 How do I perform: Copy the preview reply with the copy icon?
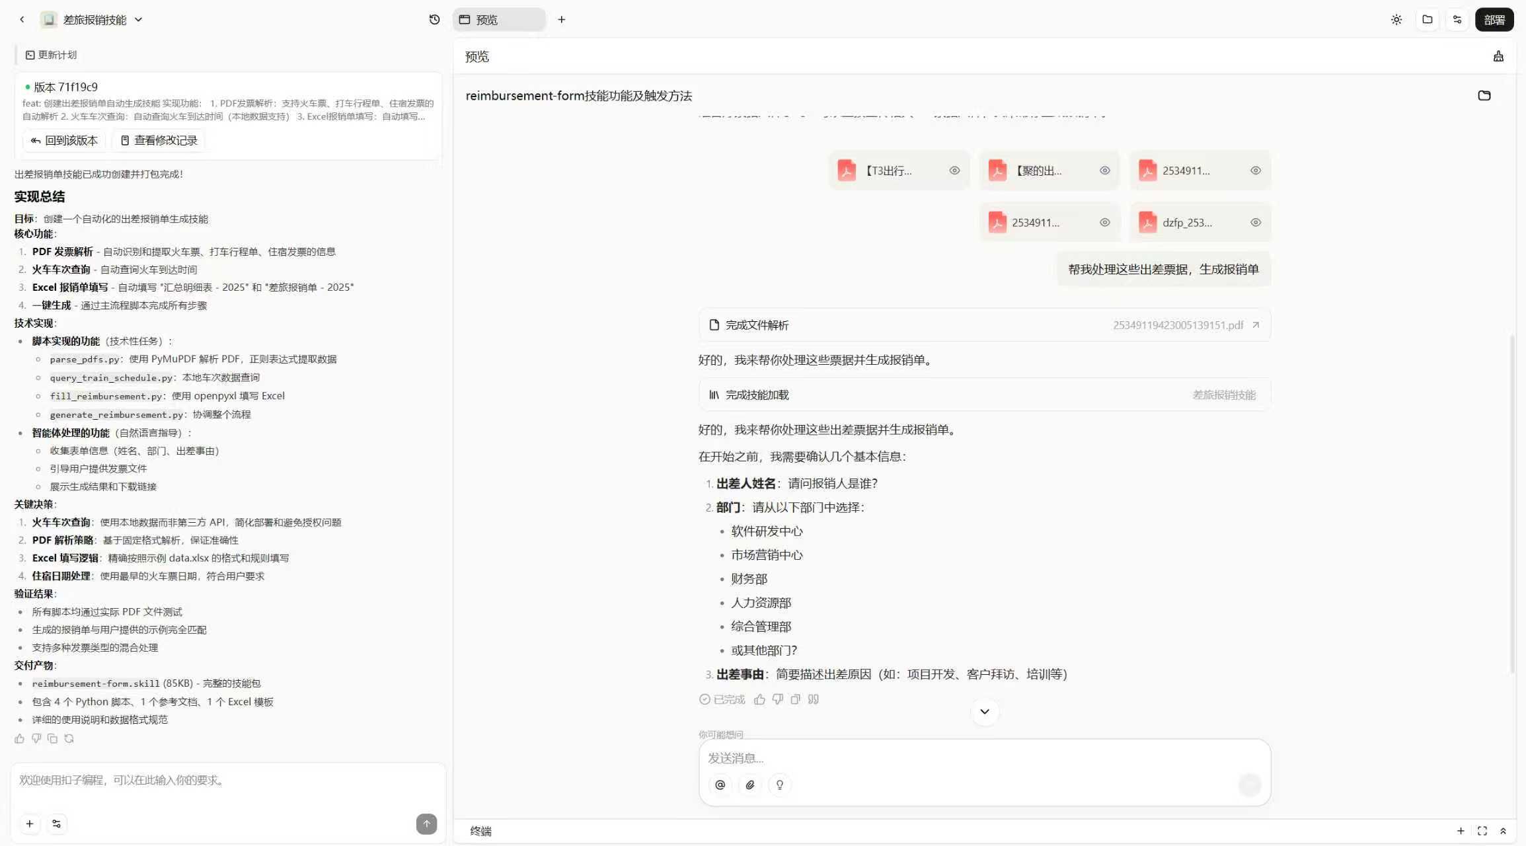(796, 699)
